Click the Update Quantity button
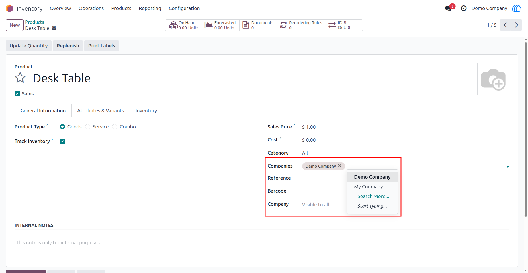 pos(28,46)
